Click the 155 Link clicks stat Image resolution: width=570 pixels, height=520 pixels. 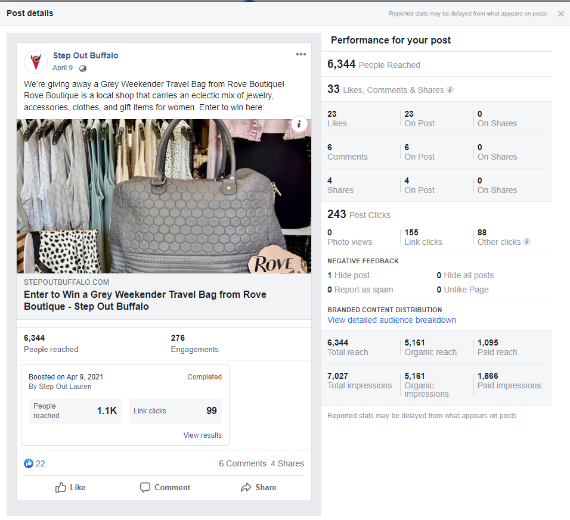click(x=423, y=237)
